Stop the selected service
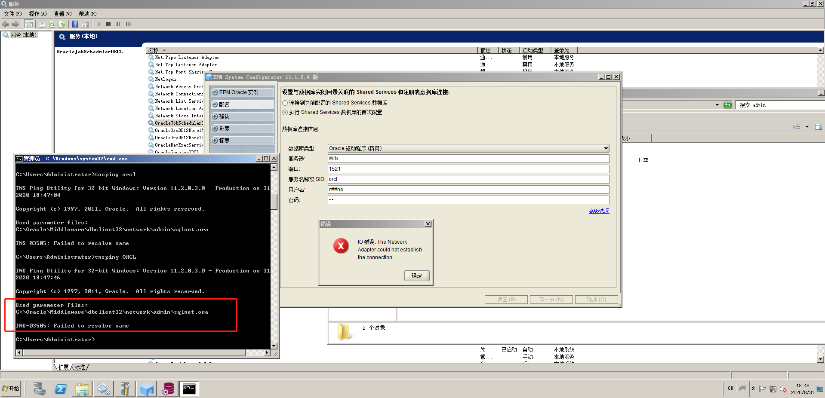 pos(108,24)
